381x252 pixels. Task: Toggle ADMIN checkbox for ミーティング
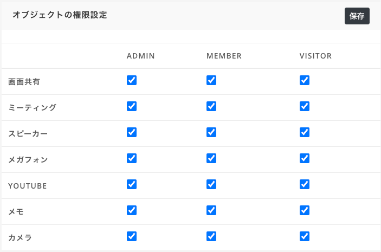pyautogui.click(x=132, y=106)
